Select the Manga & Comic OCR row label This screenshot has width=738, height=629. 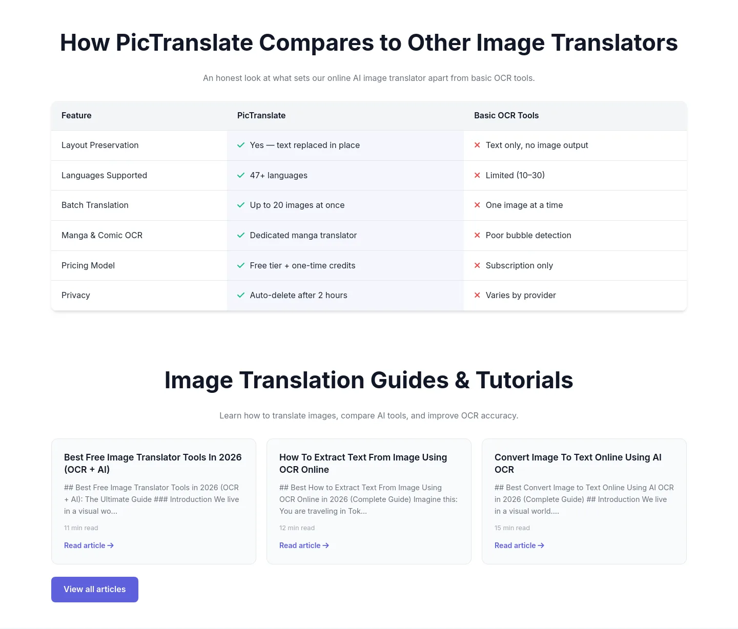point(102,235)
